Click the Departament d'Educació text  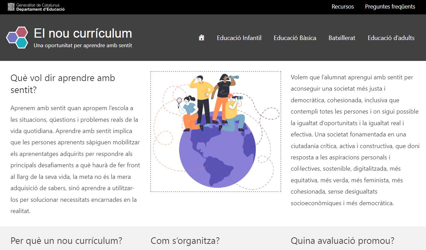(x=40, y=9)
